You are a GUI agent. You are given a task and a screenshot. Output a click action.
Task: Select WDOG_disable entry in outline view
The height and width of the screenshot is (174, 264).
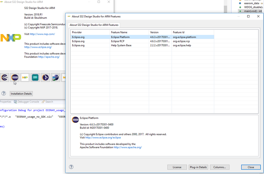(253, 7)
